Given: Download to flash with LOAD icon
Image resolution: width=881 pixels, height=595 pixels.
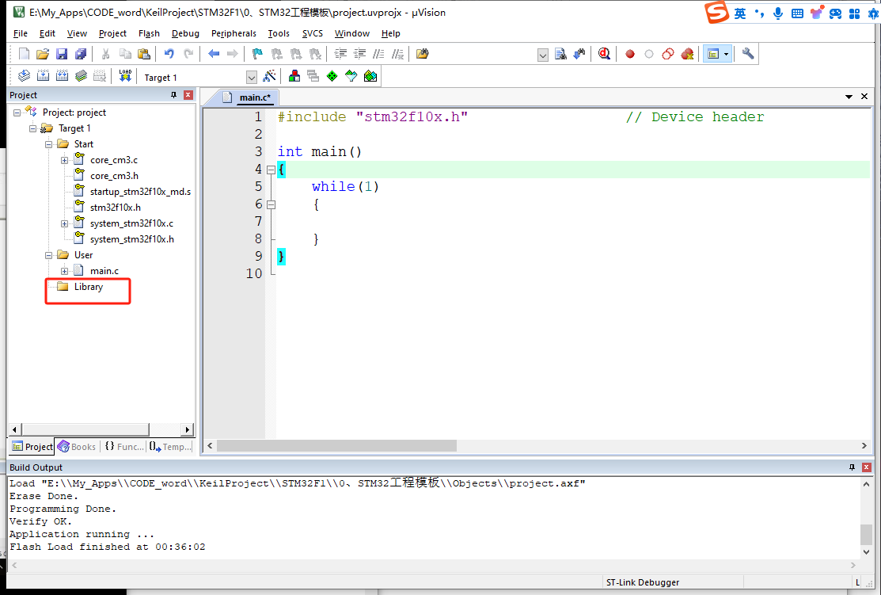Looking at the screenshot, I should click(125, 76).
